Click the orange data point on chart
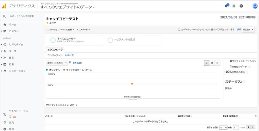259x131 pixels. [132, 84]
